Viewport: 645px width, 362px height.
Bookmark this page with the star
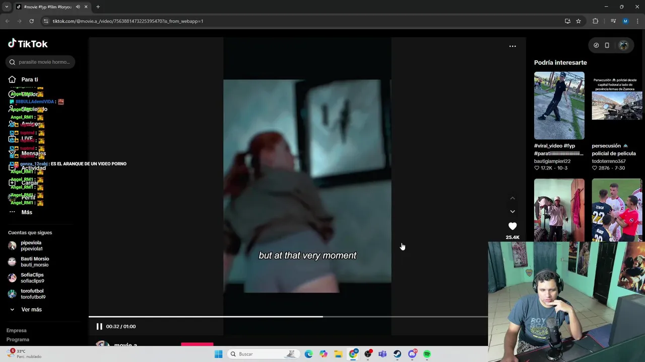[x=578, y=21]
